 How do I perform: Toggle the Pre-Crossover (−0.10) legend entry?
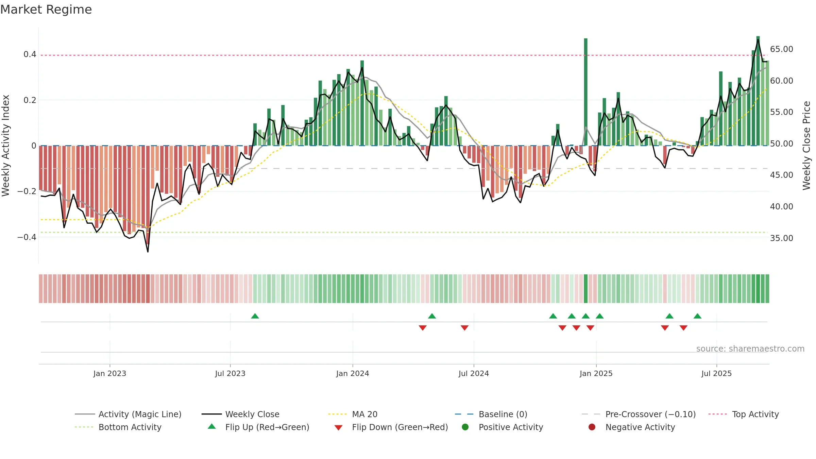point(639,414)
